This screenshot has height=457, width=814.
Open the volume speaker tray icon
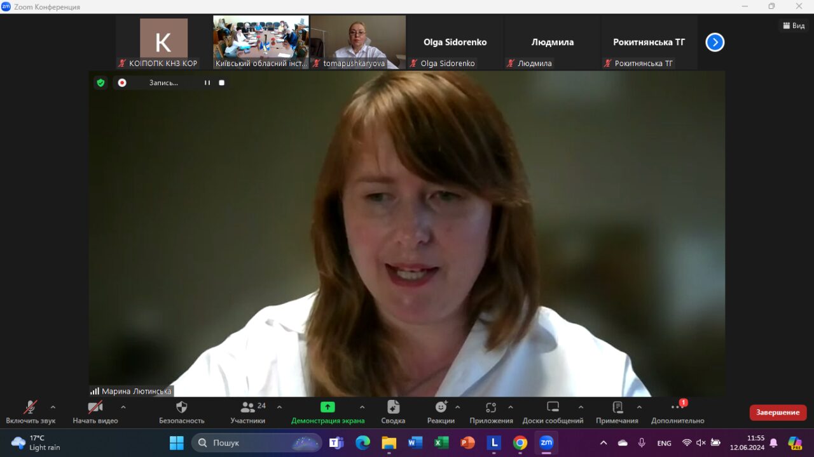click(x=701, y=442)
